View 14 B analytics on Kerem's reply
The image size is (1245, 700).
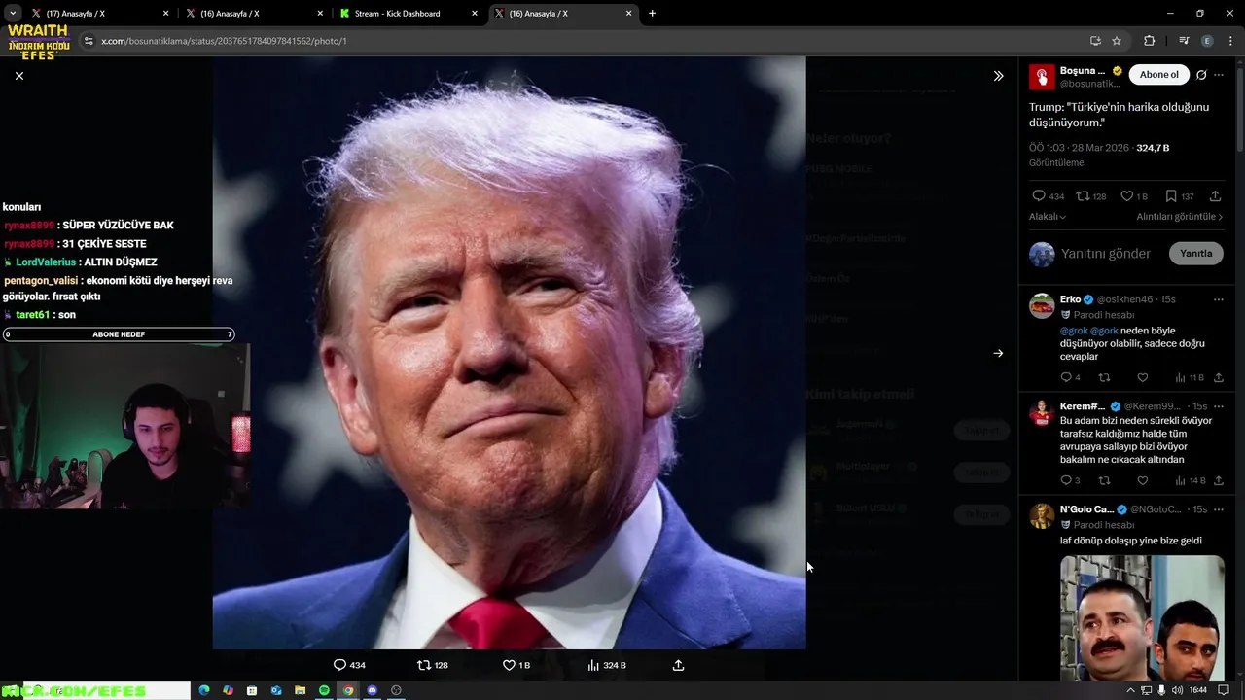tap(1189, 480)
